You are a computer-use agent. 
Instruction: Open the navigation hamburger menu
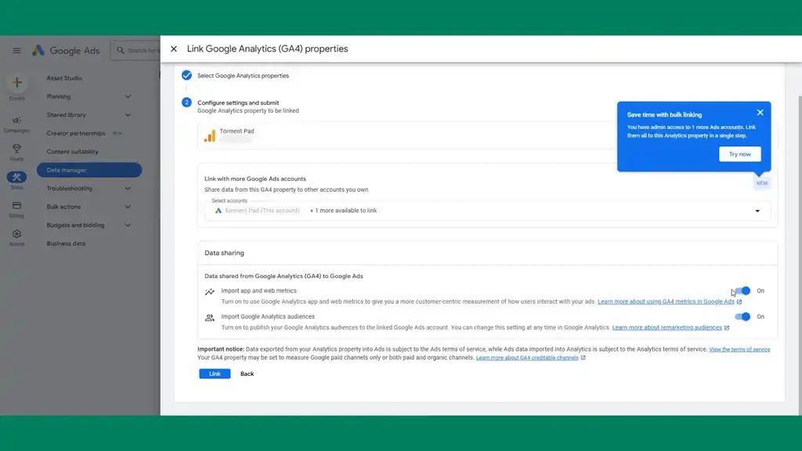pos(16,50)
